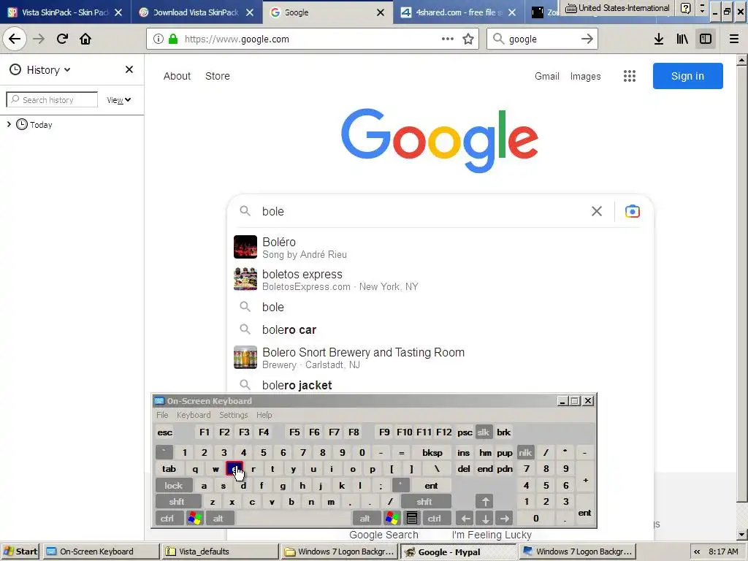Open the File menu in On-Screen Keyboard
The width and height of the screenshot is (748, 561).
(x=162, y=415)
